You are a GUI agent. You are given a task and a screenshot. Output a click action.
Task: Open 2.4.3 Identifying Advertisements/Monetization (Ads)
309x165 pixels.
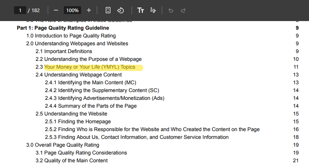(x=105, y=98)
